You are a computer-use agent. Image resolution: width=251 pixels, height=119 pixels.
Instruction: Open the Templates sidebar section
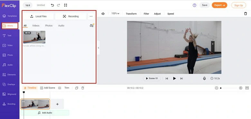(x=10, y=16)
